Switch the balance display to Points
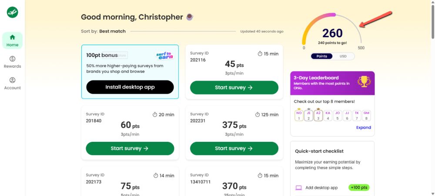This screenshot has width=435, height=196. [322, 56]
